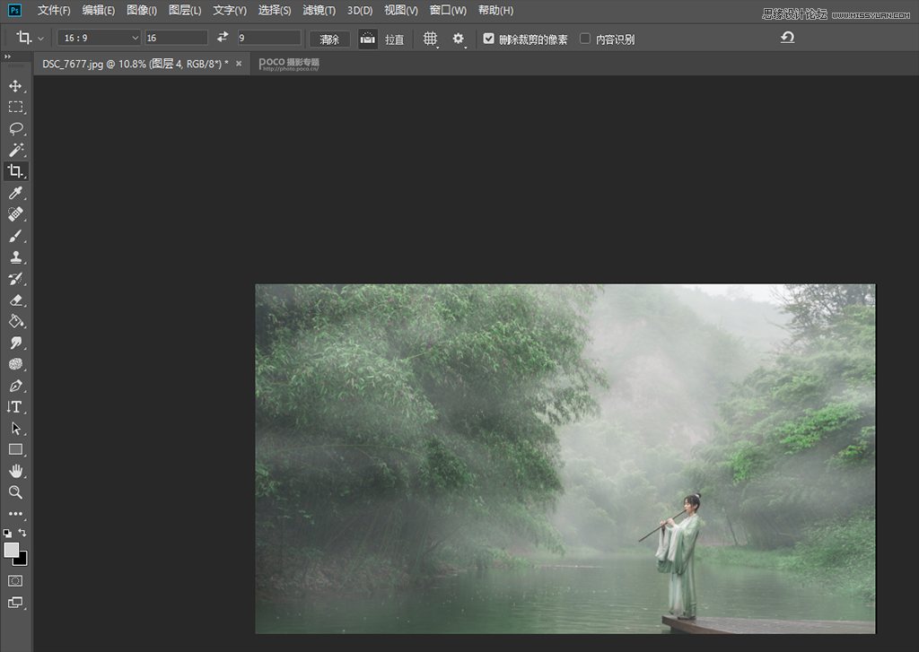919x652 pixels.
Task: Select the Eyedropper tool
Action: [x=14, y=193]
